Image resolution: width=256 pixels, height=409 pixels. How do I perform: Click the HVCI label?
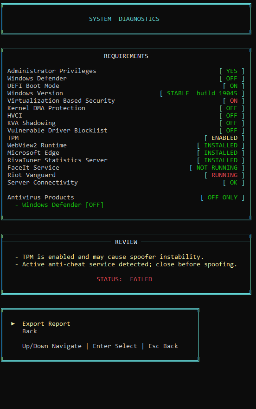(x=14, y=116)
